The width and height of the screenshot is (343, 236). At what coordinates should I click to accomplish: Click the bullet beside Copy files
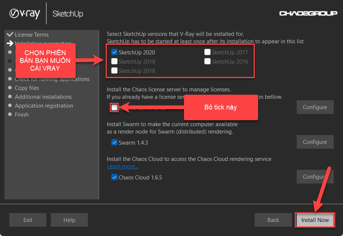(x=10, y=88)
